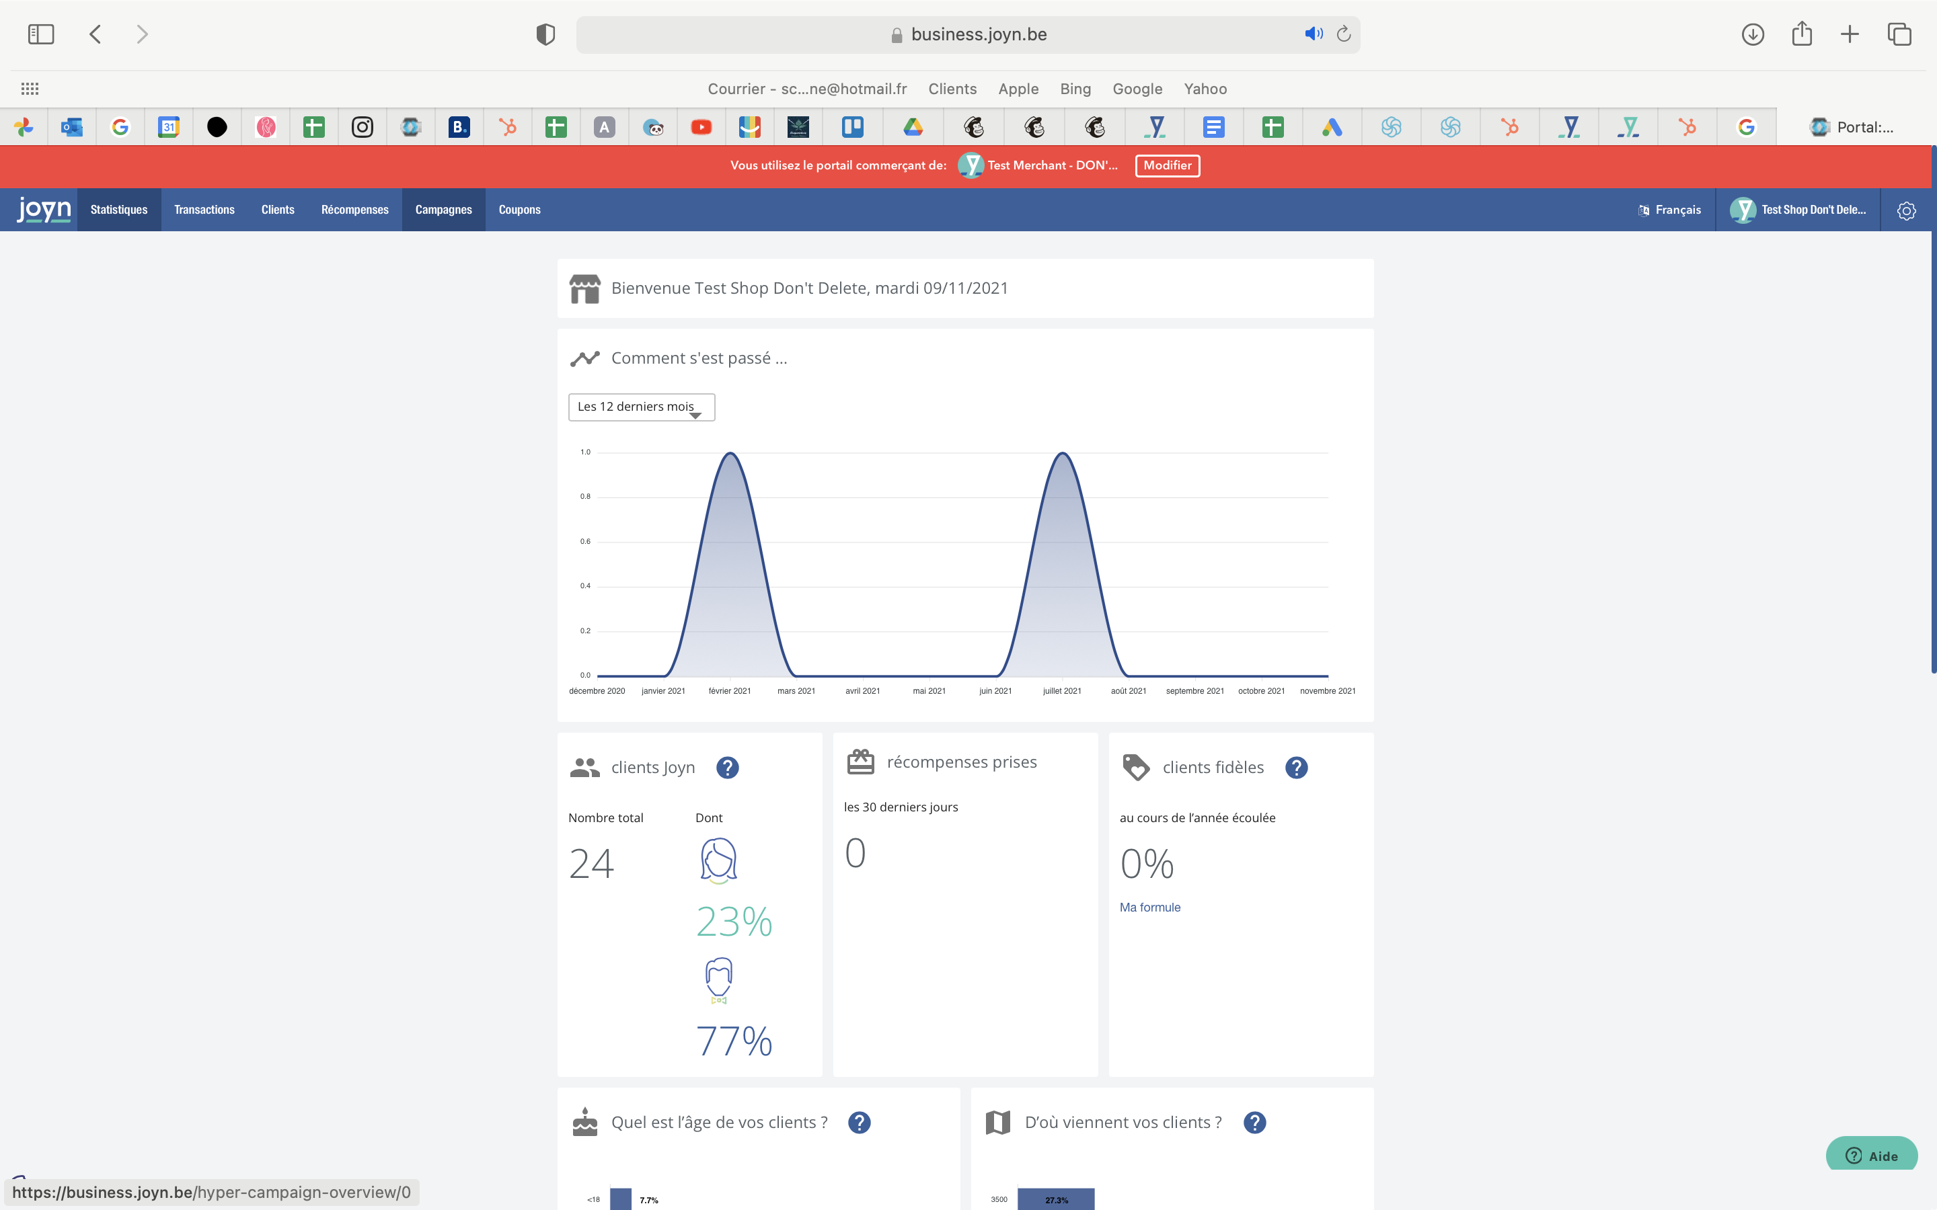Open the Test Shop Don't Dele... account menu
The width and height of the screenshot is (1937, 1210).
(1798, 210)
